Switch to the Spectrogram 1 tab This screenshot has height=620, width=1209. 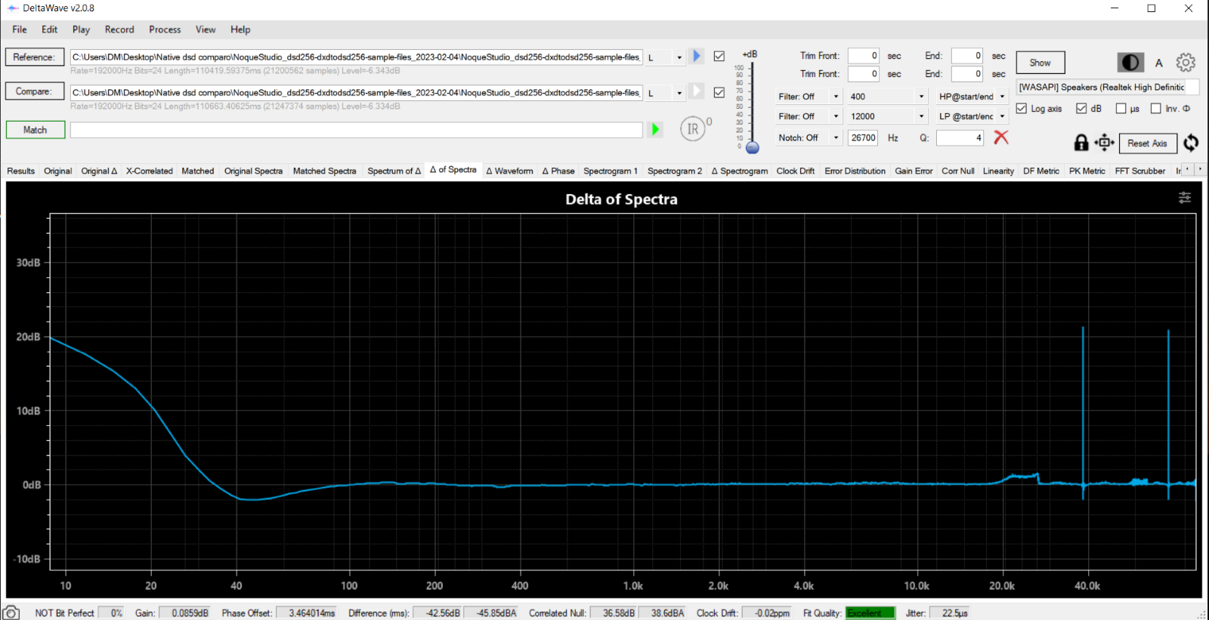tap(611, 171)
